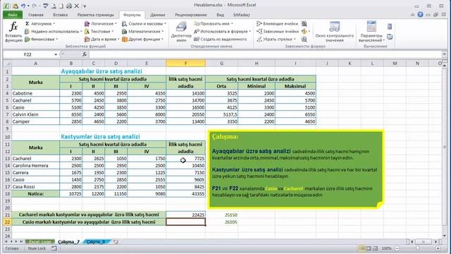Open Calculation Options (Параметры вычислений) dropdown
The height and width of the screenshot is (254, 451).
(x=371, y=32)
